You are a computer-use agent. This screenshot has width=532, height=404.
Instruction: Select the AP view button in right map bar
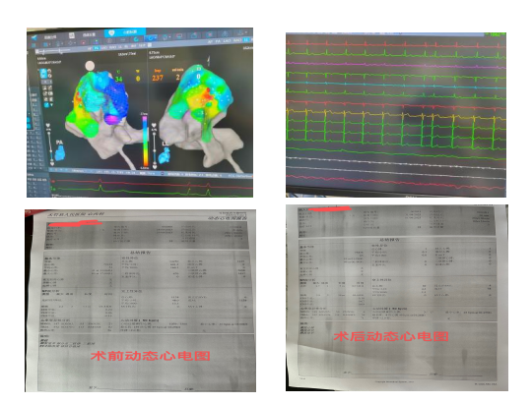click(211, 41)
